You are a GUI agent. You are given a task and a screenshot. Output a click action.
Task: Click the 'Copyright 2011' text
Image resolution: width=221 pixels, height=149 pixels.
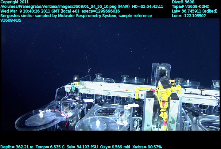point(14,2)
